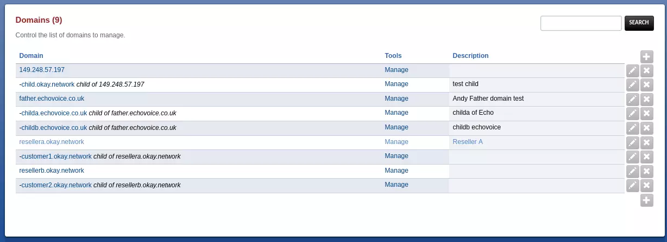Click the 'Domains (9)' heading
The width and height of the screenshot is (667, 242).
click(x=39, y=20)
